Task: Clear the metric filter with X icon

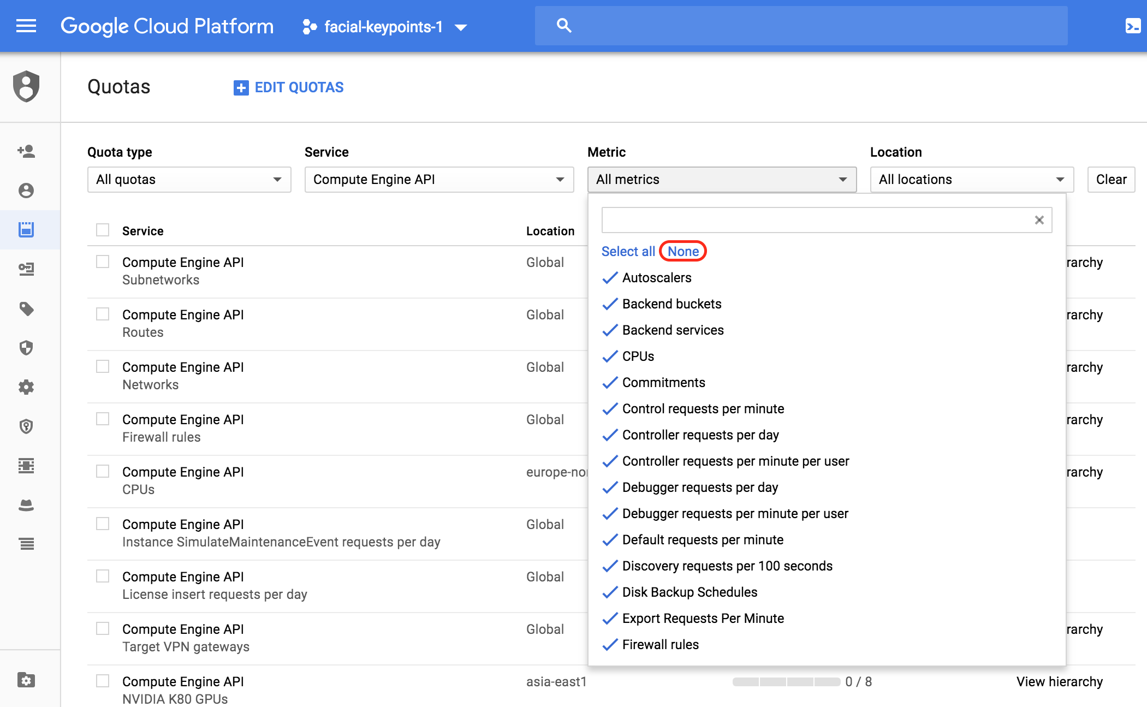Action: (x=1039, y=220)
